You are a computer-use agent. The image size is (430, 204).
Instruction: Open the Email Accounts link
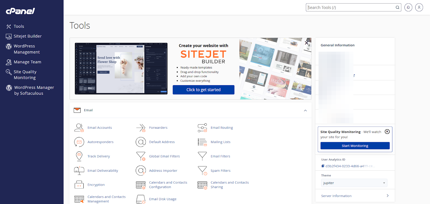point(100,128)
